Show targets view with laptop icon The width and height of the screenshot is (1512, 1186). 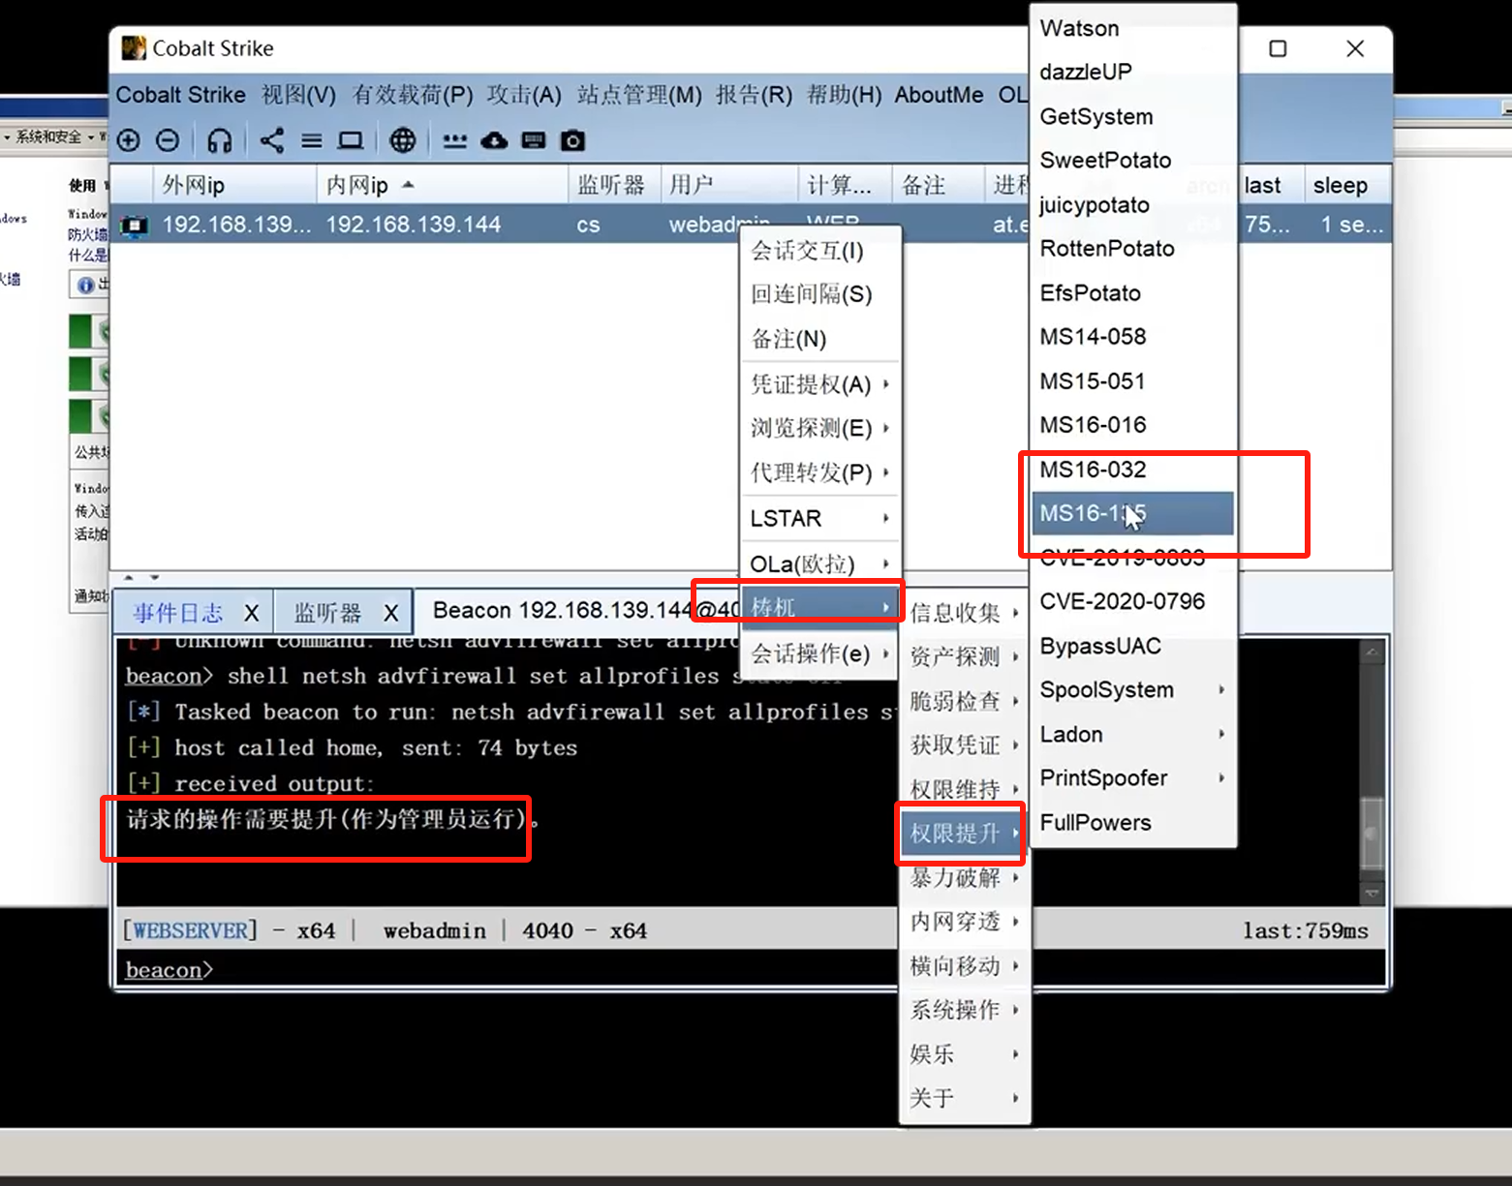pyautogui.click(x=351, y=141)
